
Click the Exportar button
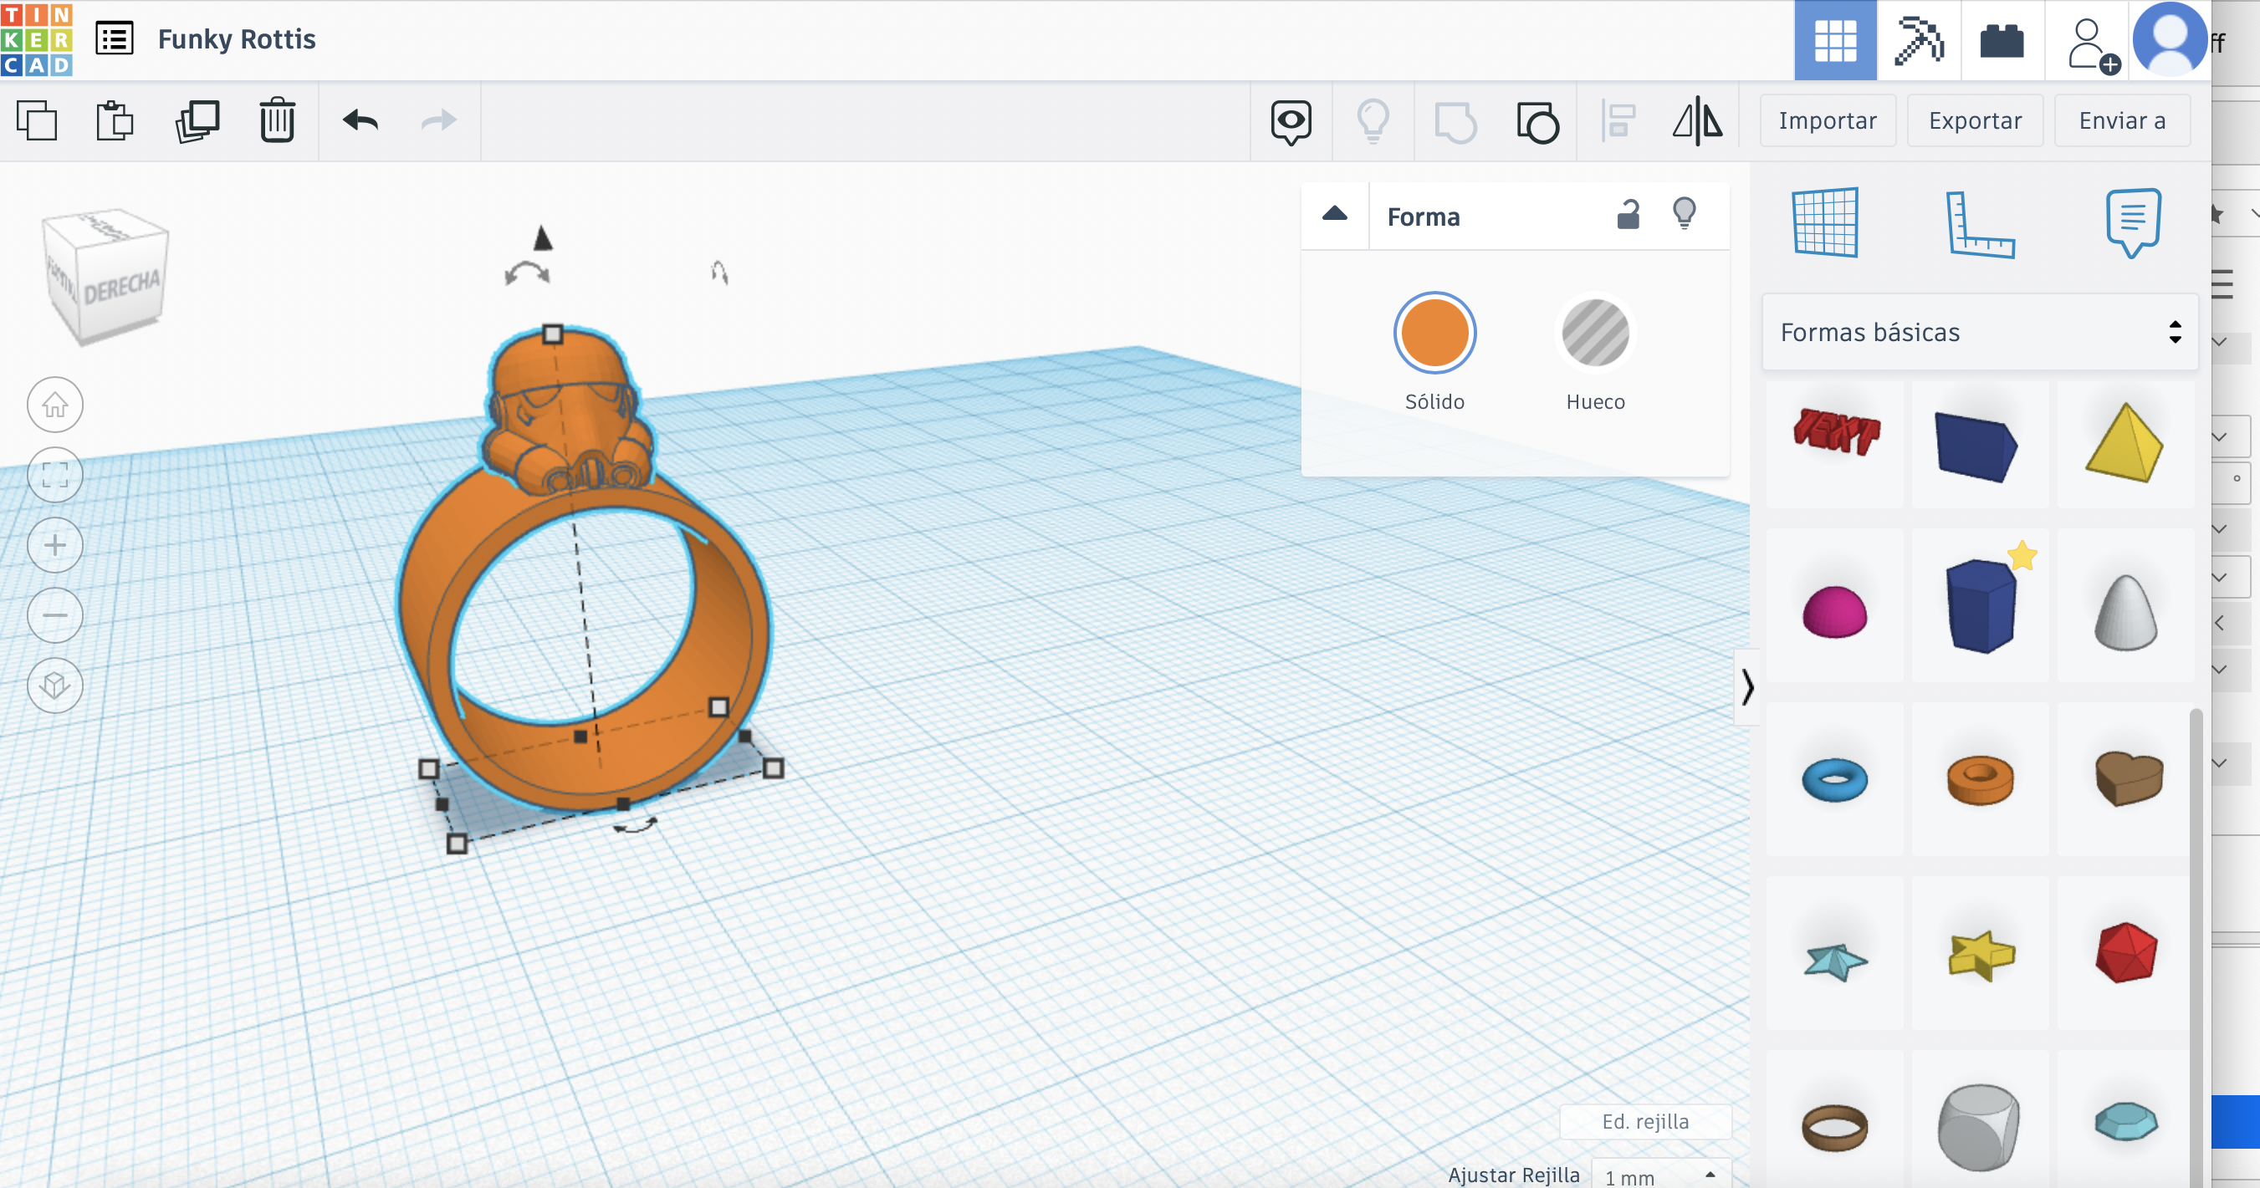pyautogui.click(x=1975, y=121)
